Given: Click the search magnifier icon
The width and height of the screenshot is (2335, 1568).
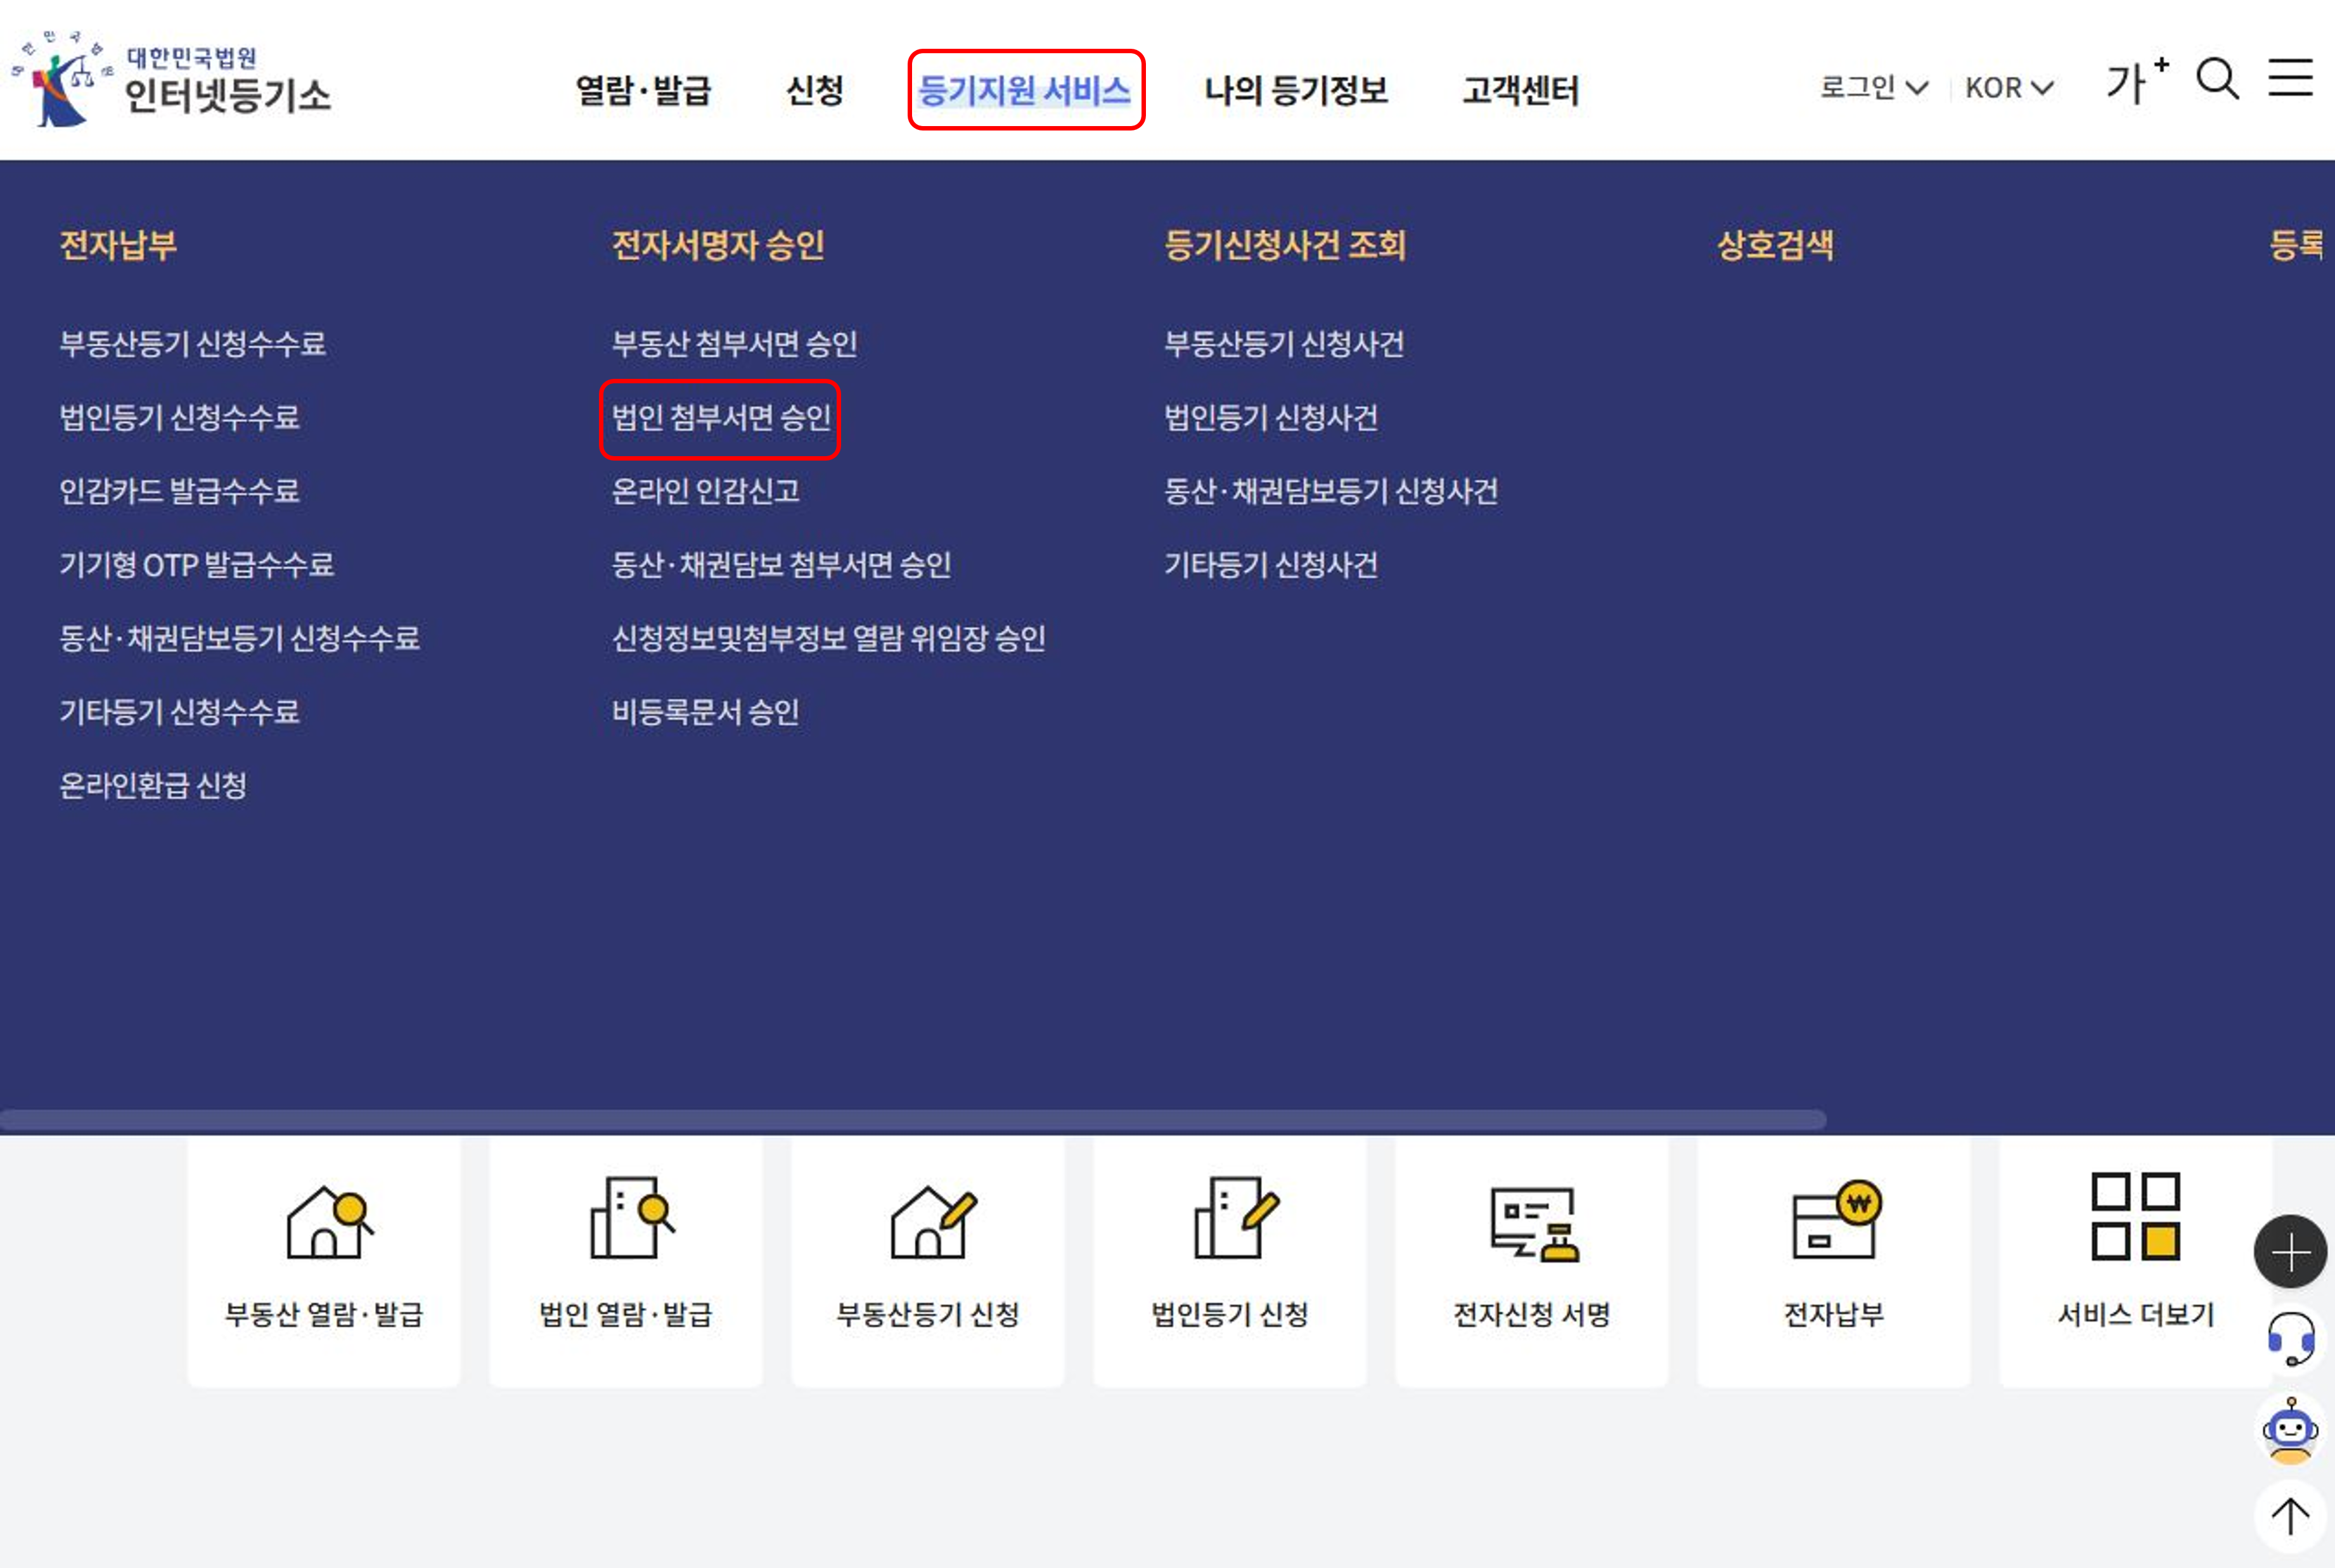Looking at the screenshot, I should click(2217, 79).
